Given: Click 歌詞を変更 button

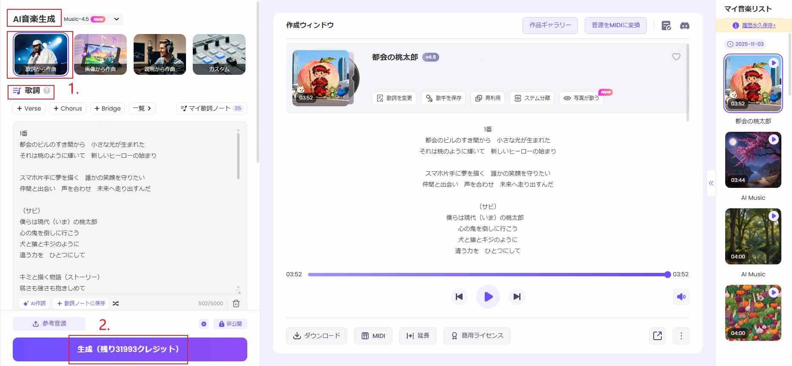Looking at the screenshot, I should tap(395, 98).
